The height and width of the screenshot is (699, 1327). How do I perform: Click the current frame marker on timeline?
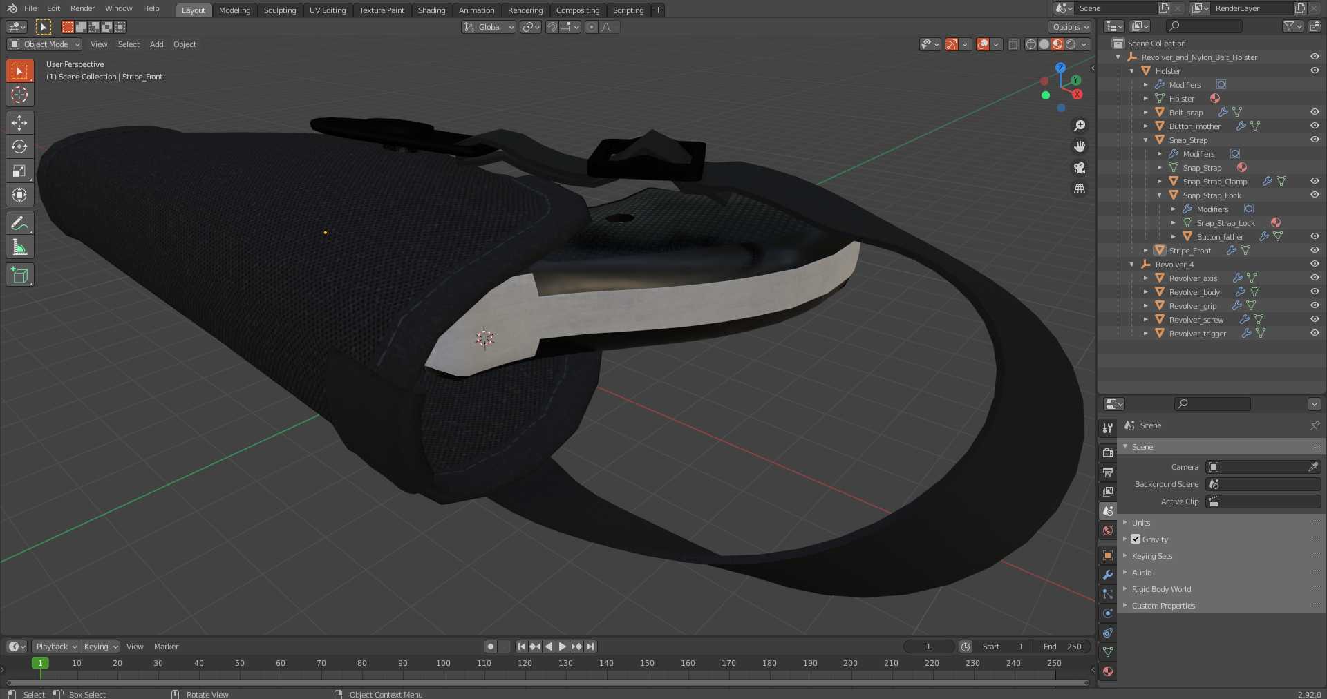(40, 663)
